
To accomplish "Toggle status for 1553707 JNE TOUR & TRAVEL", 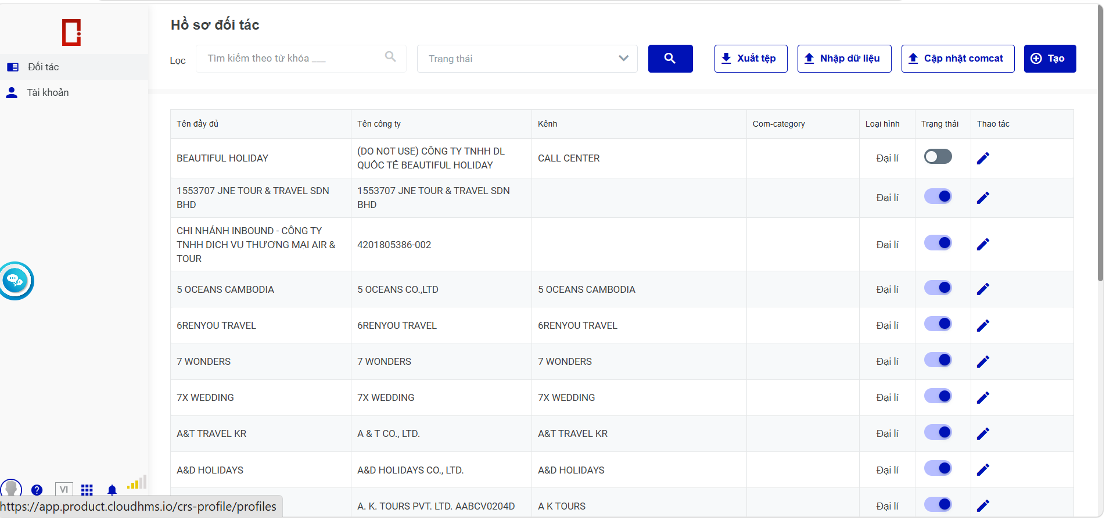I will (938, 196).
